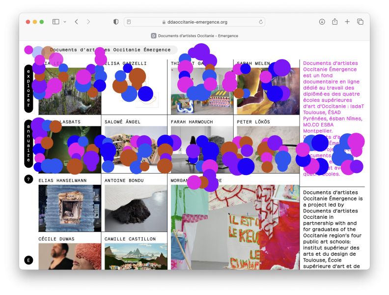Screen dimensions: 389x295
Task: Go back to the previous page
Action: 76,22
